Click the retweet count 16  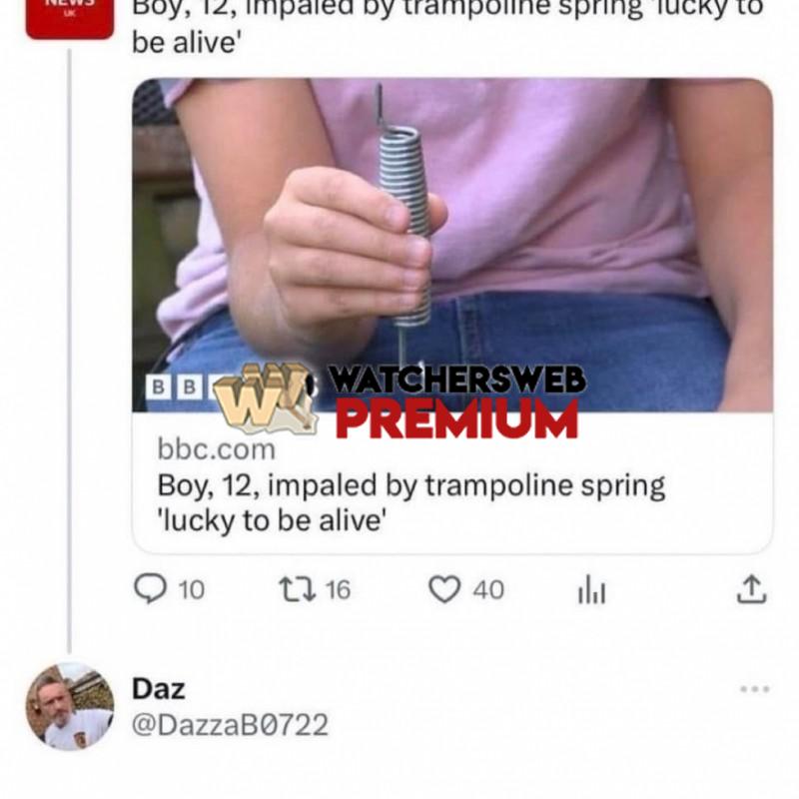coord(338,589)
